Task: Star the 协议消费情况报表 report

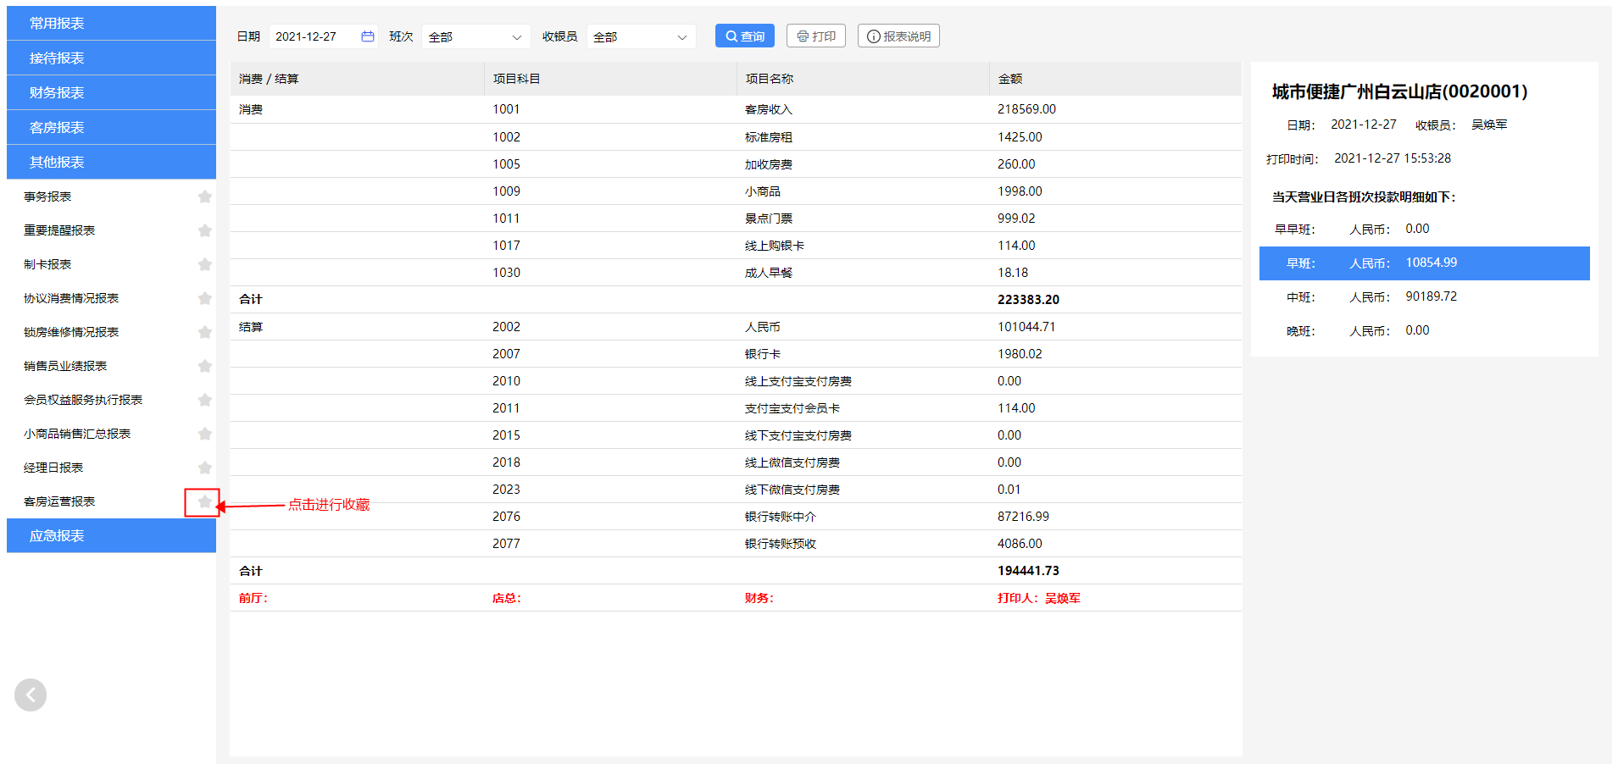Action: point(204,298)
